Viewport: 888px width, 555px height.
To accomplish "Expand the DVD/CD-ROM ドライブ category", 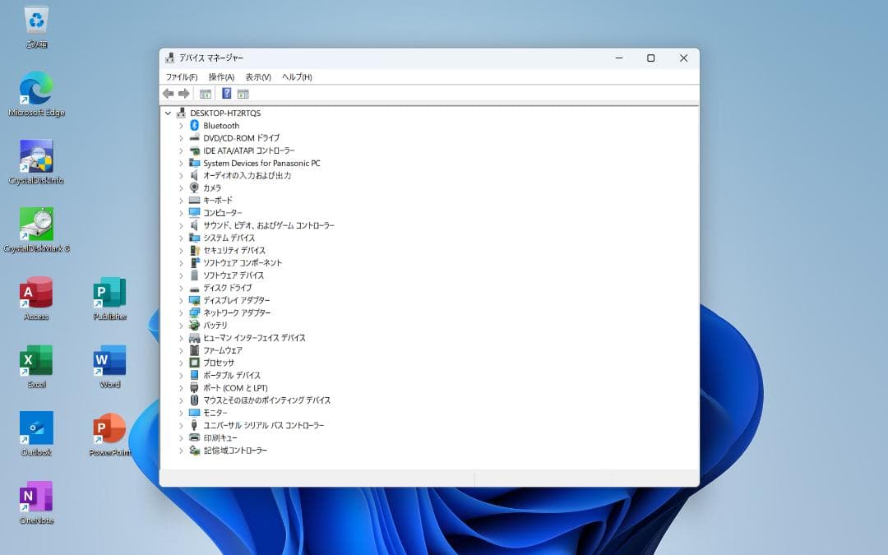I will point(183,138).
